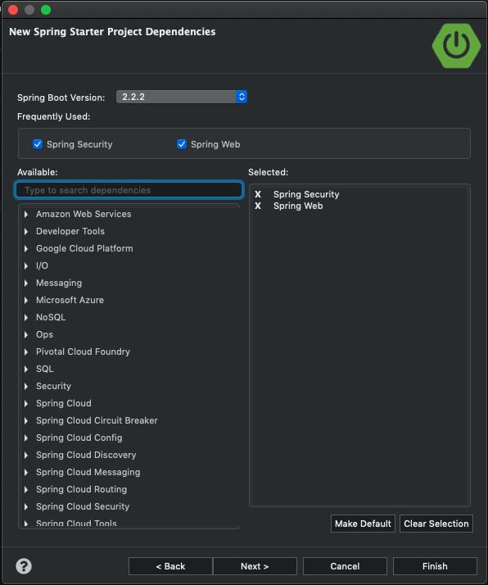Uncheck the Spring Security checkbox
Screen dimensions: 488x585
click(38, 144)
